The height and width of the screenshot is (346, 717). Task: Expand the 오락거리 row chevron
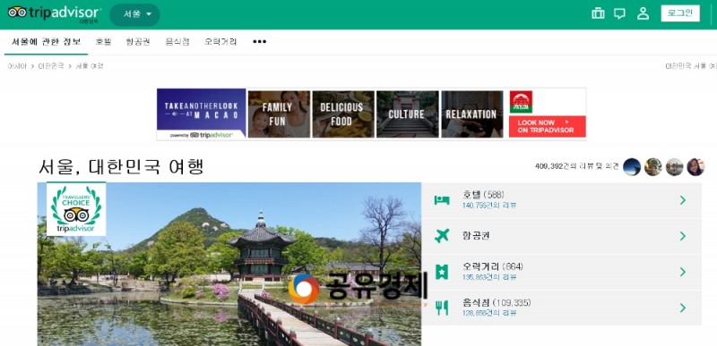683,272
